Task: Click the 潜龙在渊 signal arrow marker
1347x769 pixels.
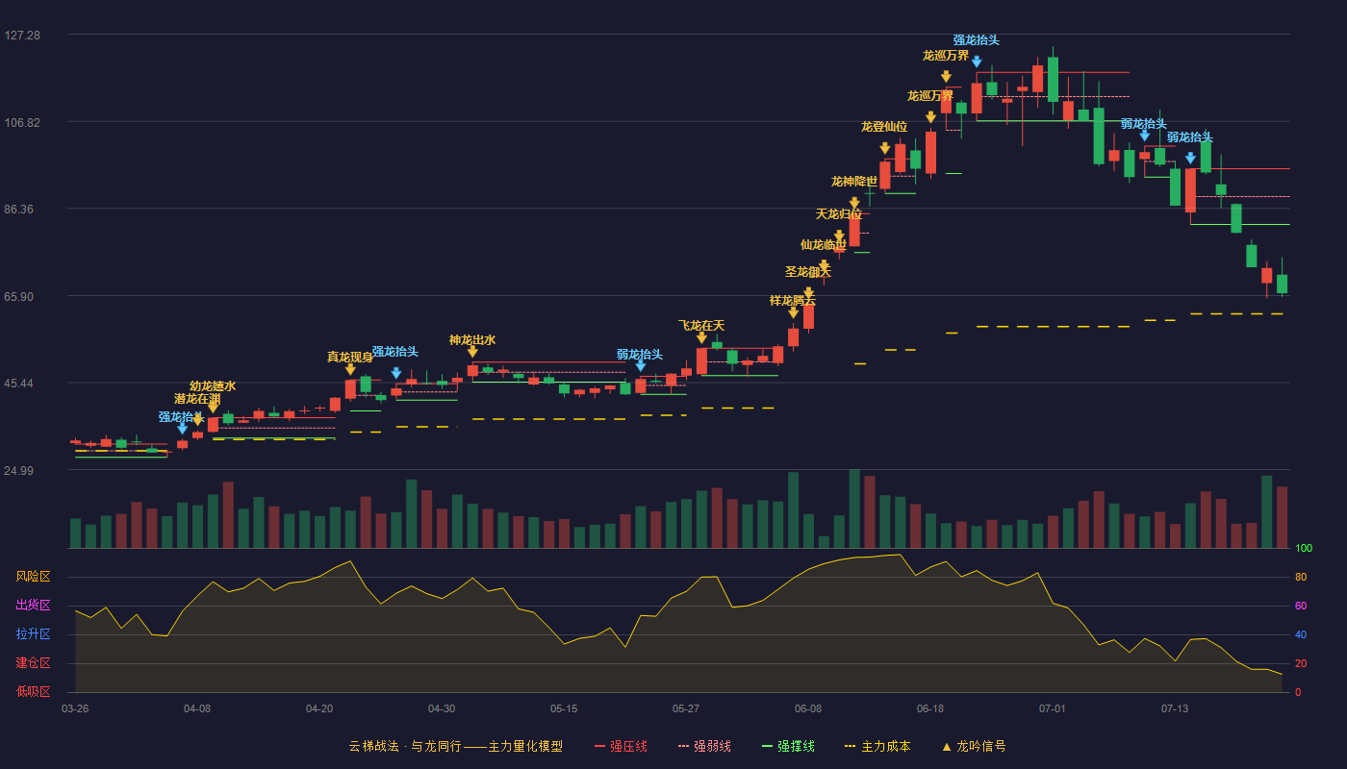Action: click(x=197, y=420)
